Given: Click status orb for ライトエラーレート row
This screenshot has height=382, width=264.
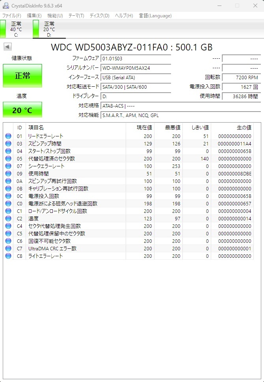Looking at the screenshot, I should (x=8, y=256).
